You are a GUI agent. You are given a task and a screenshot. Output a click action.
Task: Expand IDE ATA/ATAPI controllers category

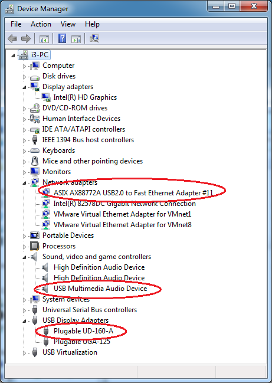24,130
